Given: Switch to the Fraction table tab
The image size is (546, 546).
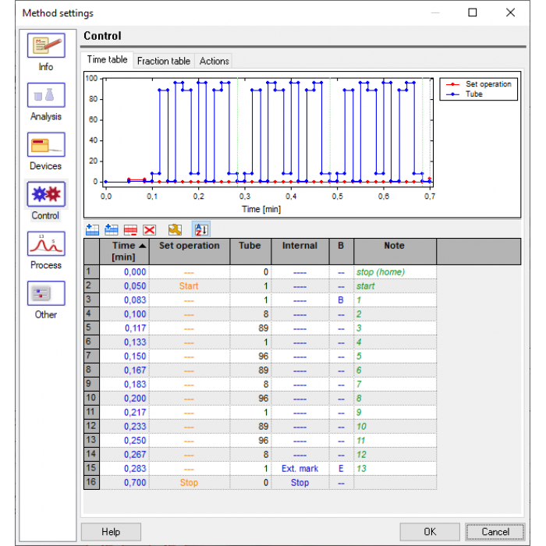Looking at the screenshot, I should click(x=163, y=61).
